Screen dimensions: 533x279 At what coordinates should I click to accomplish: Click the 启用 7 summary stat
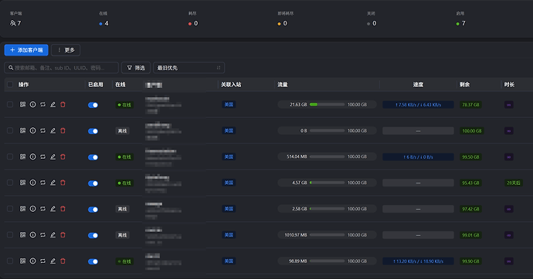460,19
